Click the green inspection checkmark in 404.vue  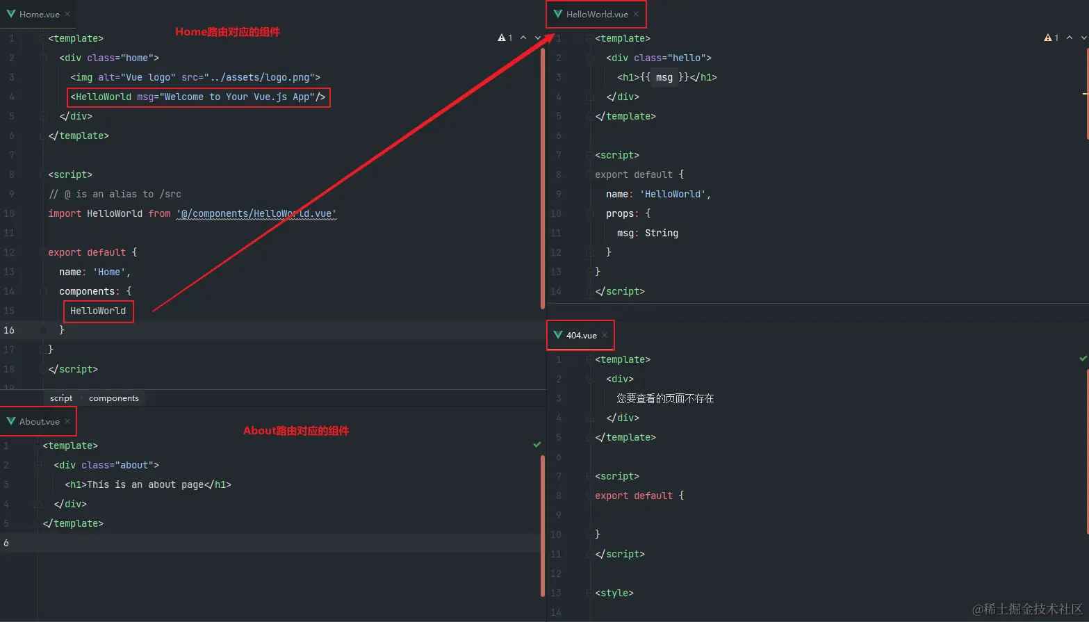click(x=1083, y=359)
